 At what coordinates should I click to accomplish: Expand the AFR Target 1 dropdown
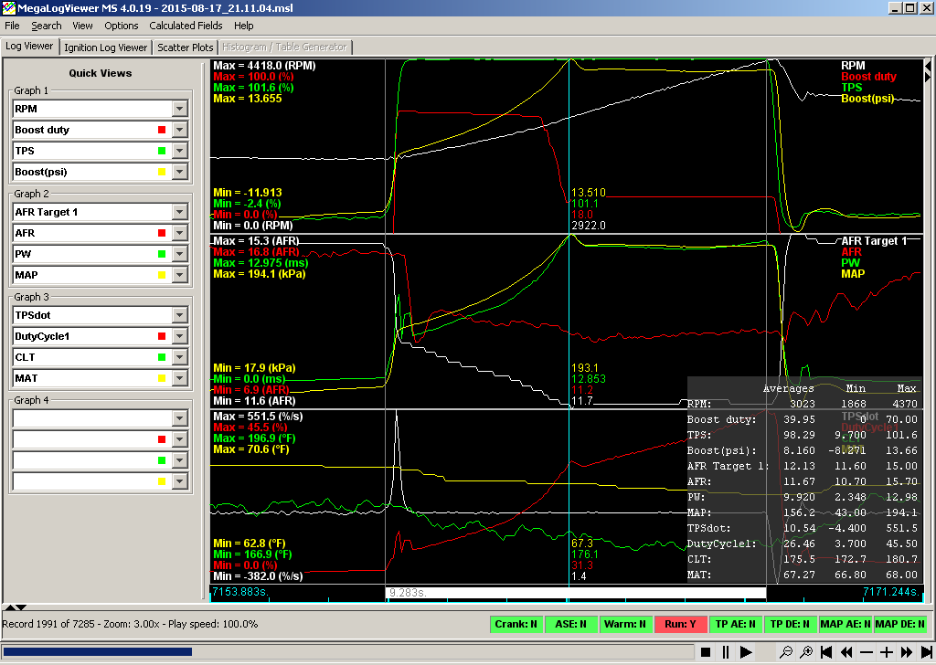tap(179, 212)
